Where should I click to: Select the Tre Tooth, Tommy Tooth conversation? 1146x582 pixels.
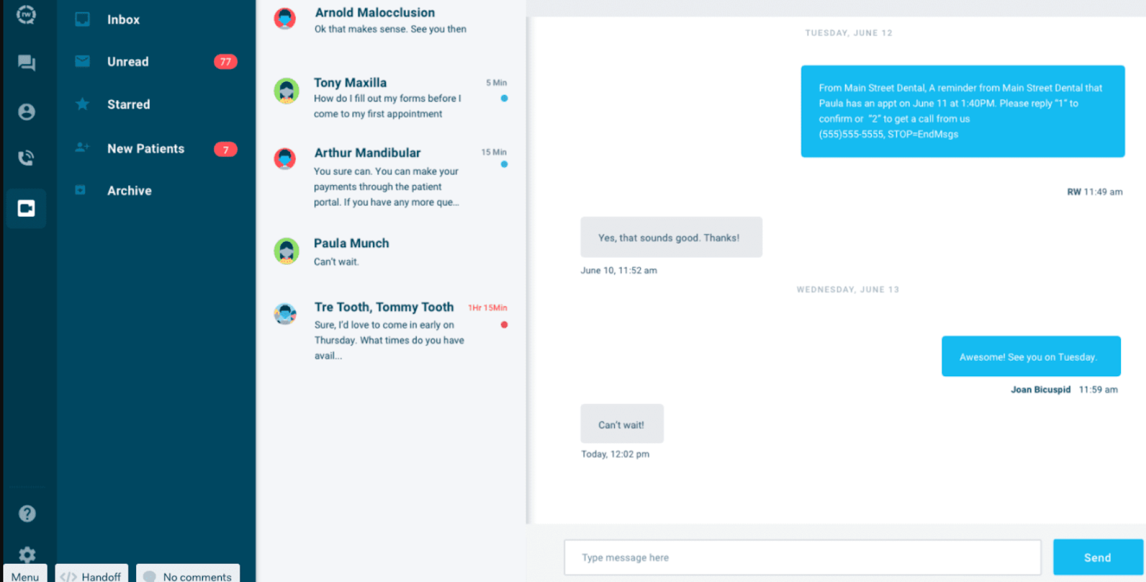(389, 330)
